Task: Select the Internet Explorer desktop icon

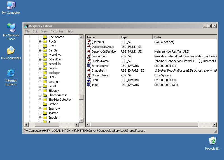Action: click(11, 77)
